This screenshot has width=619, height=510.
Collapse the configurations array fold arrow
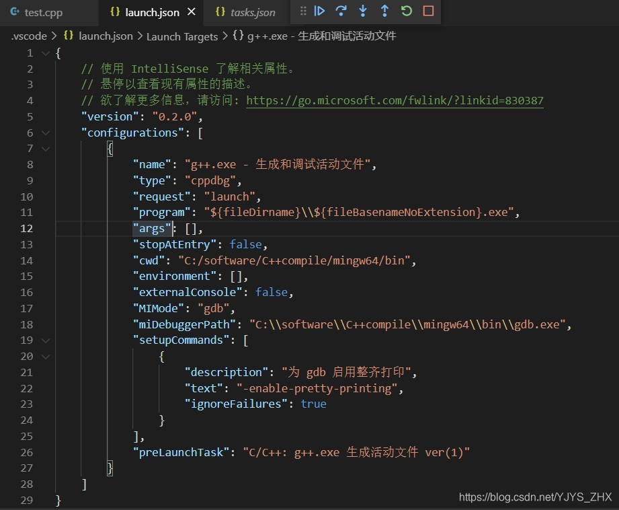point(46,133)
